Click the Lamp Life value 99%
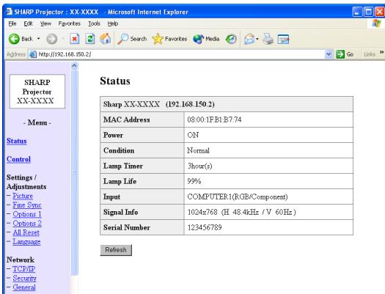 click(194, 181)
